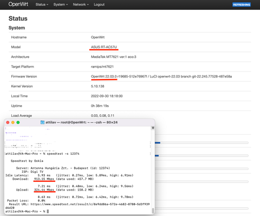This screenshot has width=260, height=216.
Task: Click the Hostname row label
Action: point(19,37)
